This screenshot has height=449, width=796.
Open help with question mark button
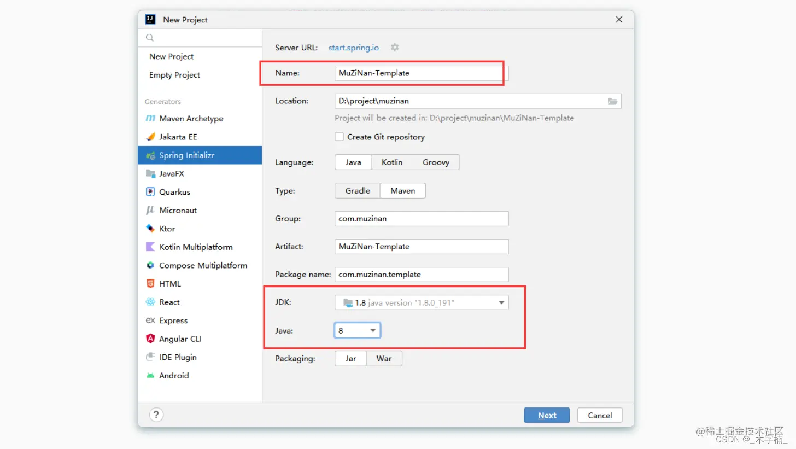click(x=156, y=415)
